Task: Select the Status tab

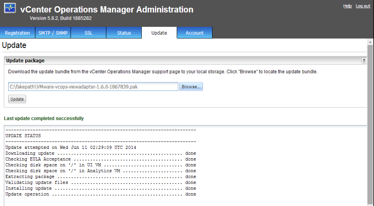Action: pyautogui.click(x=124, y=33)
